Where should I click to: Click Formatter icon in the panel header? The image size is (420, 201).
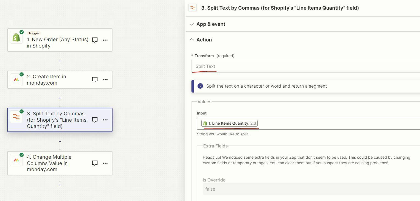tap(193, 8)
